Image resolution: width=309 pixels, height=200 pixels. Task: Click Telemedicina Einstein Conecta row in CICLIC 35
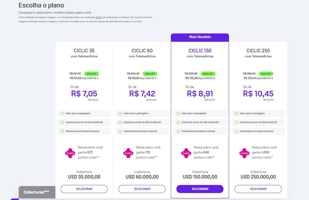(84, 131)
